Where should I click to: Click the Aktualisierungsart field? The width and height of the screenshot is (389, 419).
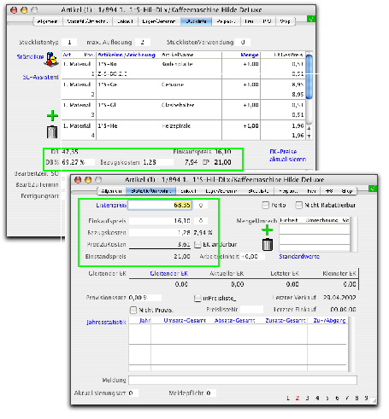133,393
